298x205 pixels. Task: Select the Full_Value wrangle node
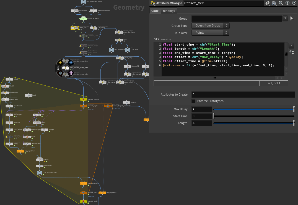point(94,28)
